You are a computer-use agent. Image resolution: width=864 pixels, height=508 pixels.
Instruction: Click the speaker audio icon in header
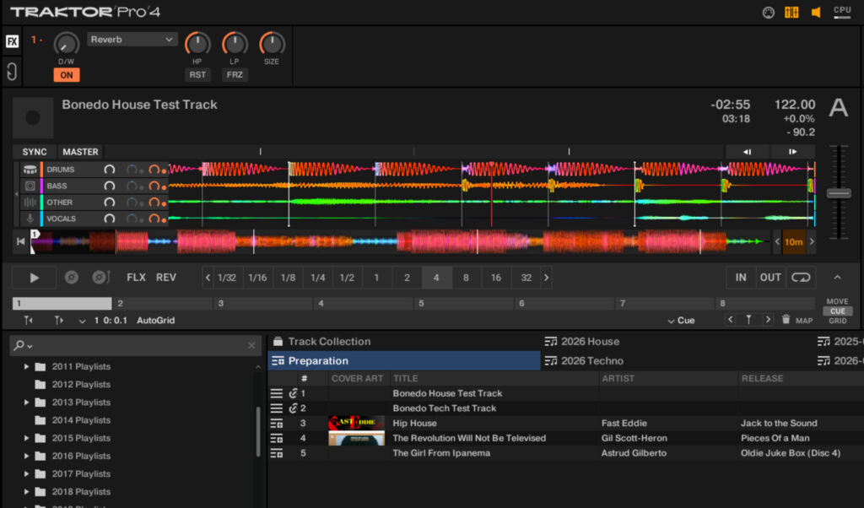[816, 13]
